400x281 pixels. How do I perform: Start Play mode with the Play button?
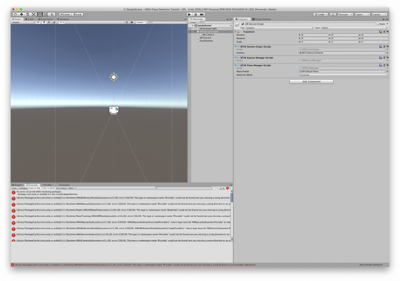point(189,14)
